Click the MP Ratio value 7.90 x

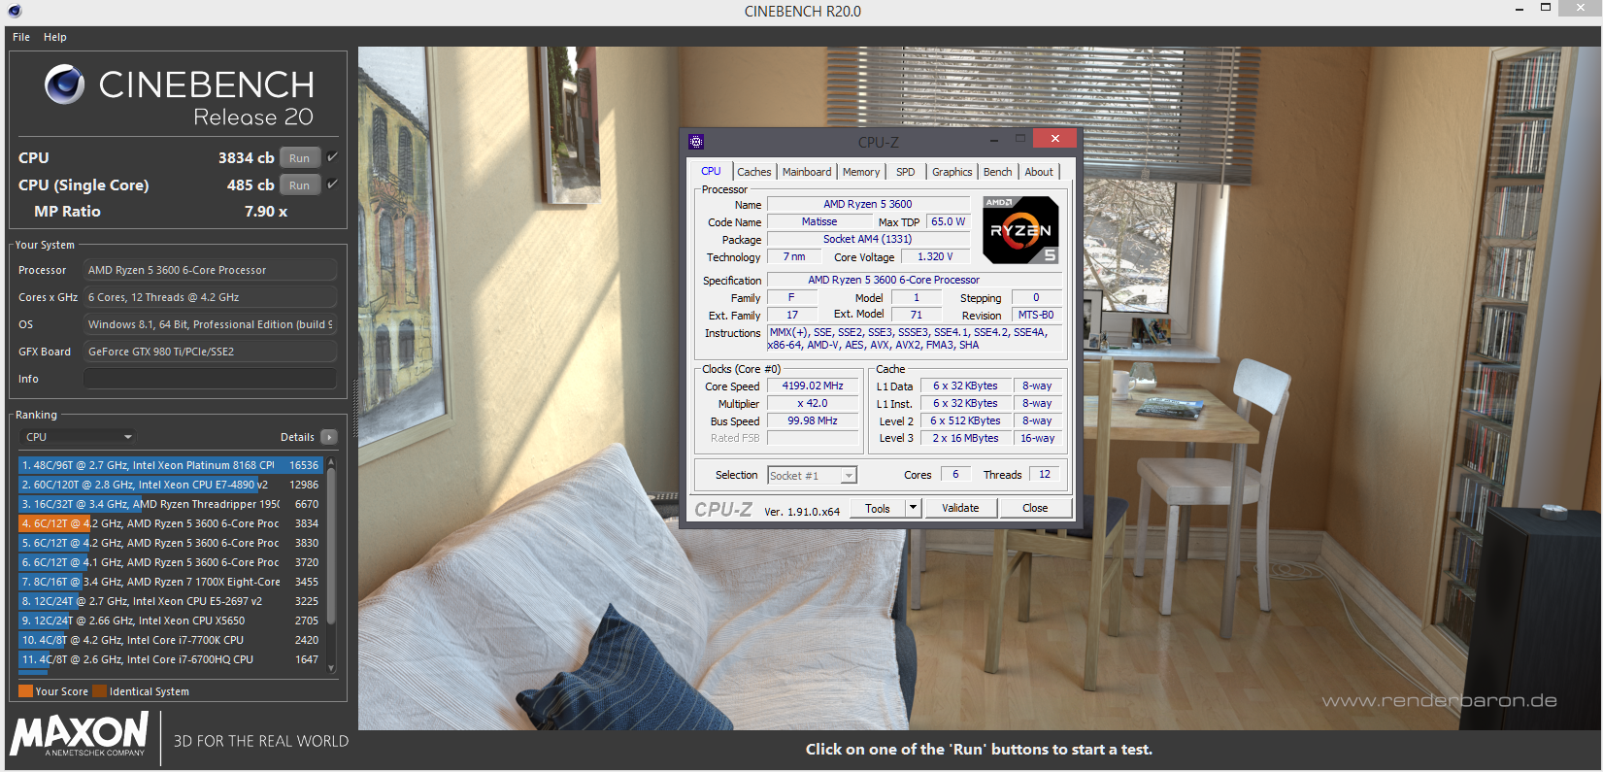click(265, 211)
